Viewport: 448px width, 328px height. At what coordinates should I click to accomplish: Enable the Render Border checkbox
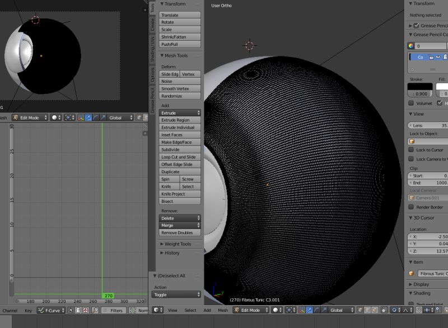pos(412,207)
